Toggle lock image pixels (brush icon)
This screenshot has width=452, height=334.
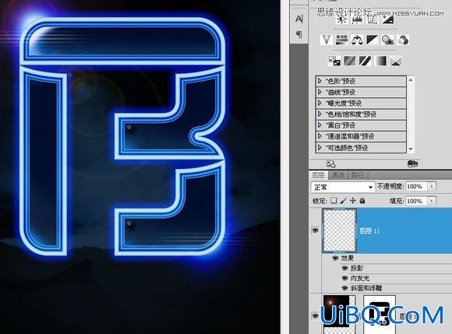click(343, 201)
